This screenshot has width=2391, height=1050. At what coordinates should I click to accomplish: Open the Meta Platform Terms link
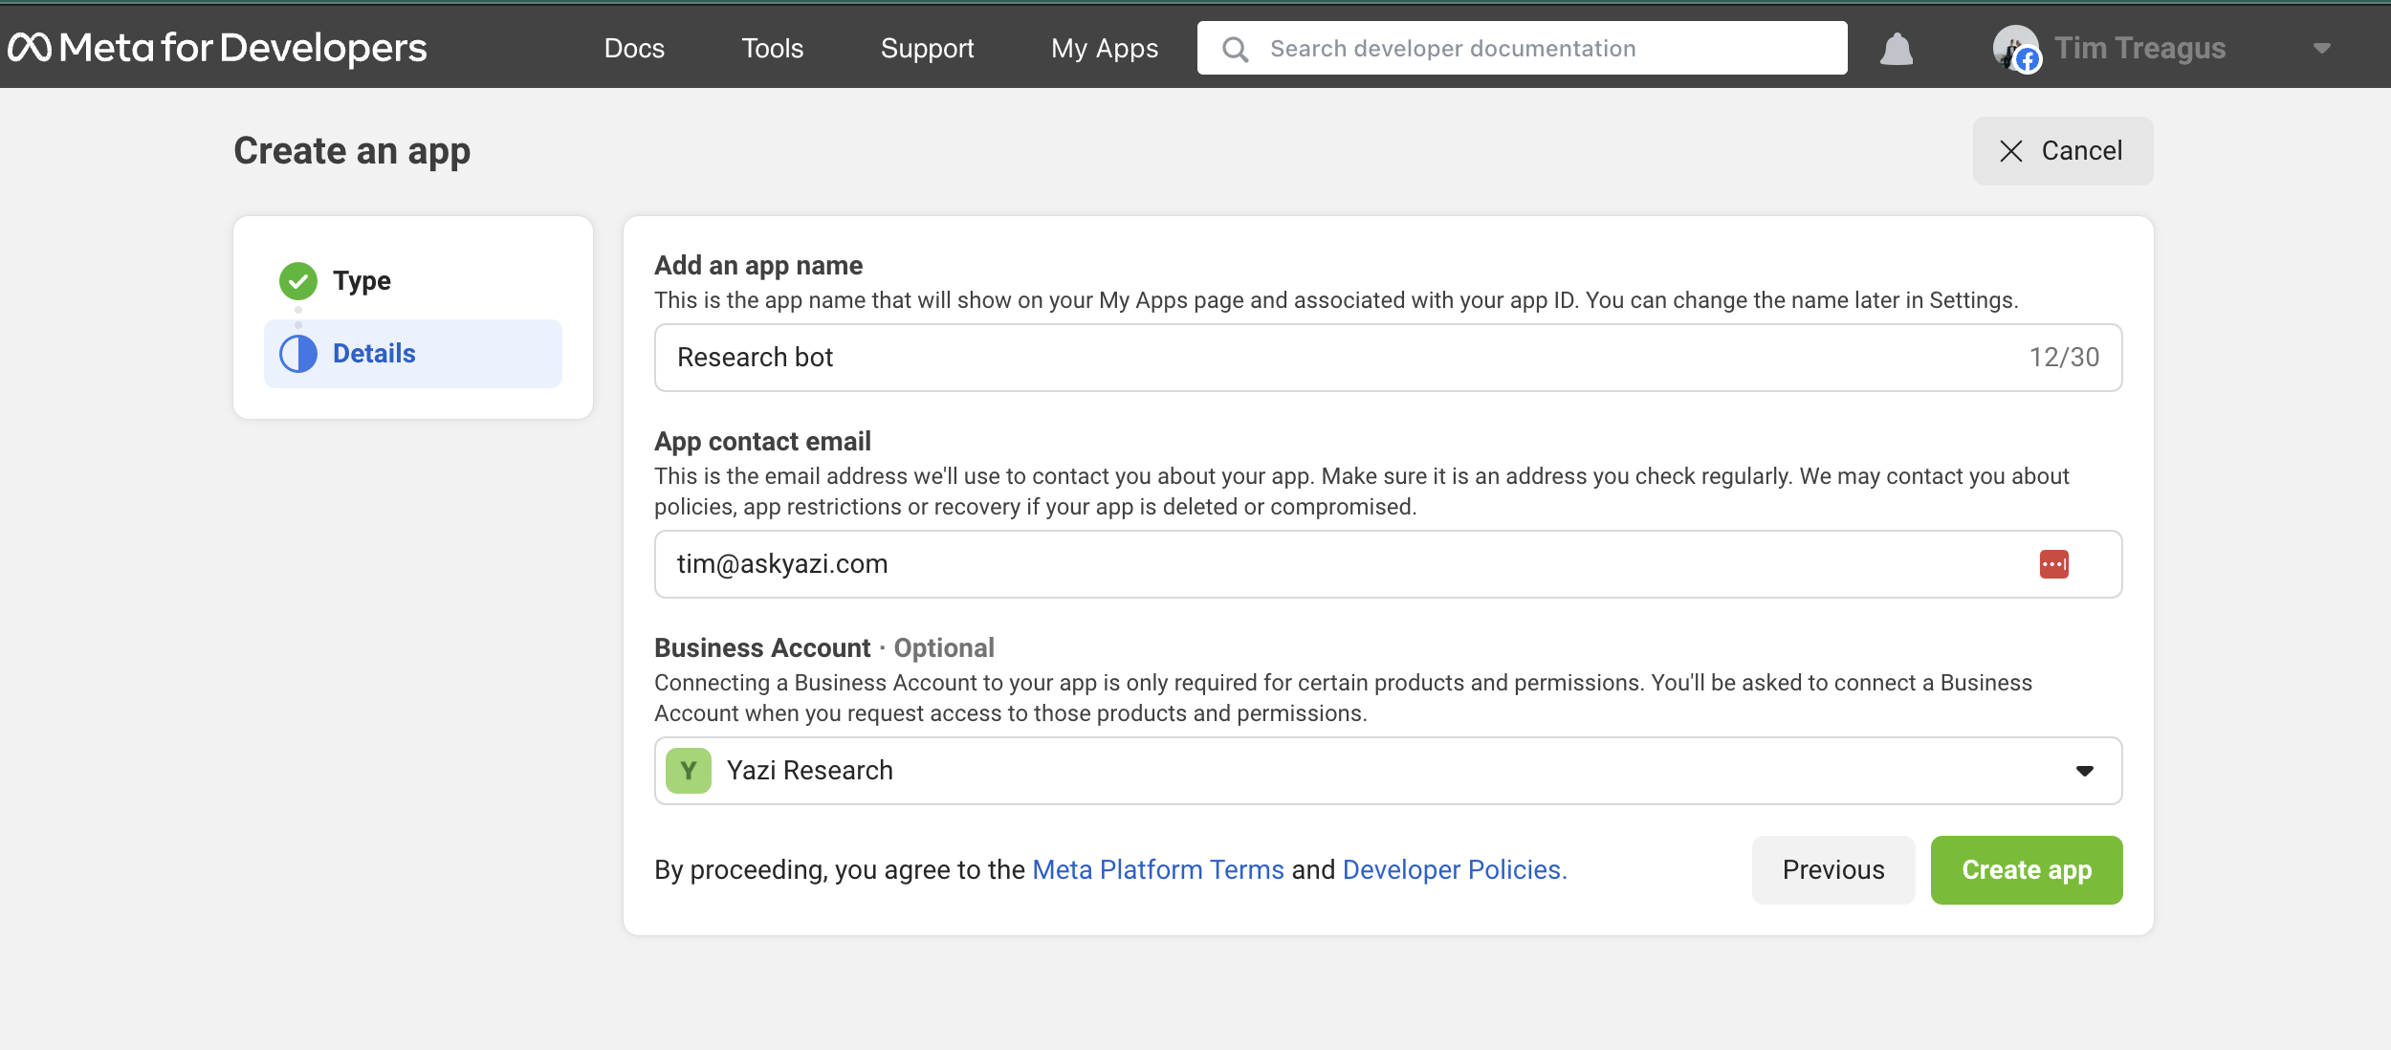(1157, 870)
